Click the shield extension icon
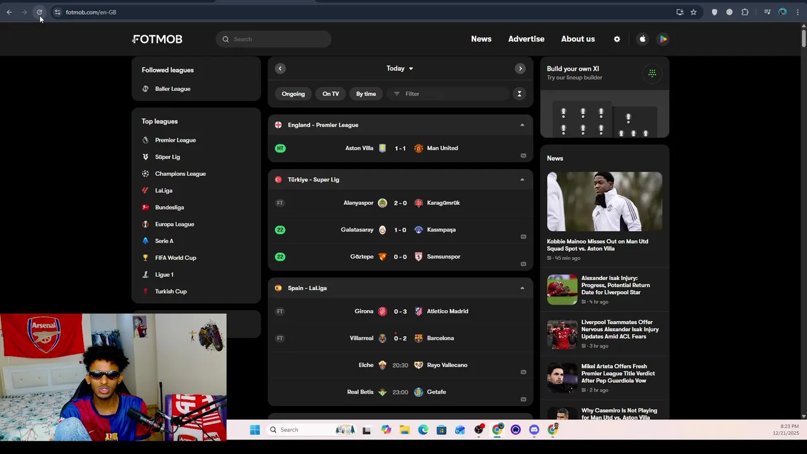This screenshot has height=454, width=807. (714, 12)
